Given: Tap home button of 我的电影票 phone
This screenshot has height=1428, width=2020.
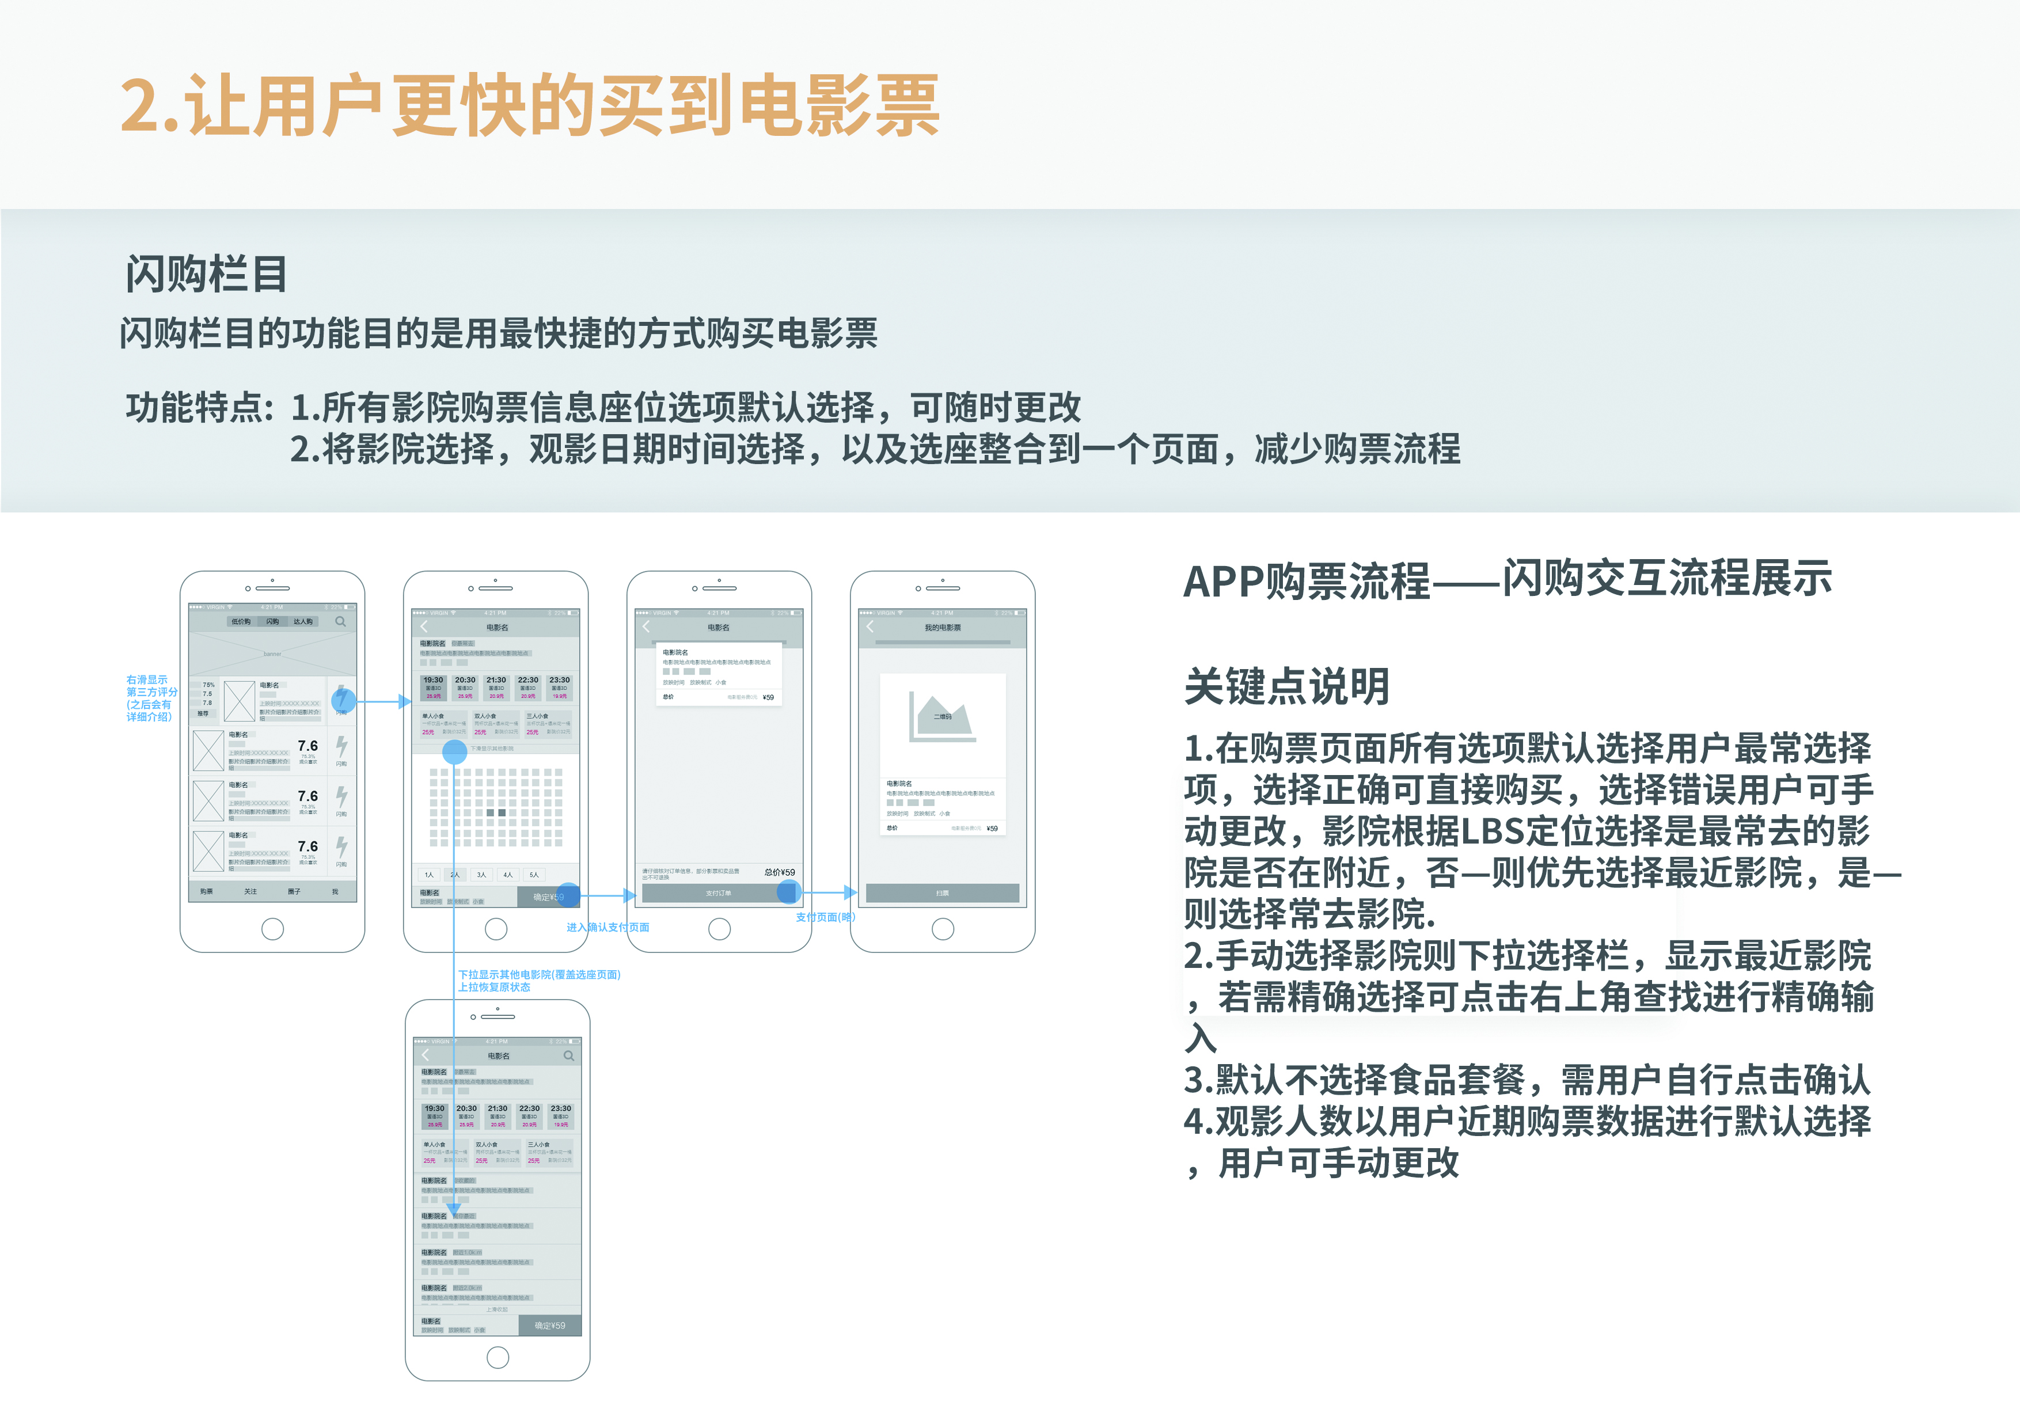Looking at the screenshot, I should pyautogui.click(x=943, y=928).
